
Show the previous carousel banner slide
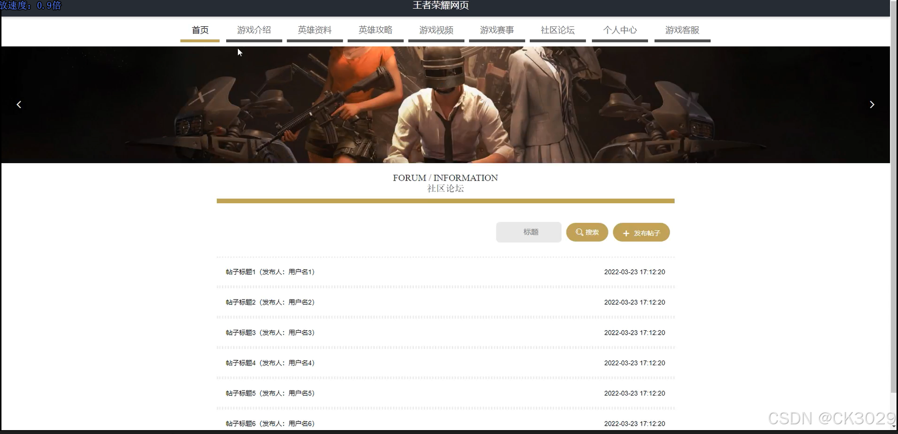coord(19,105)
